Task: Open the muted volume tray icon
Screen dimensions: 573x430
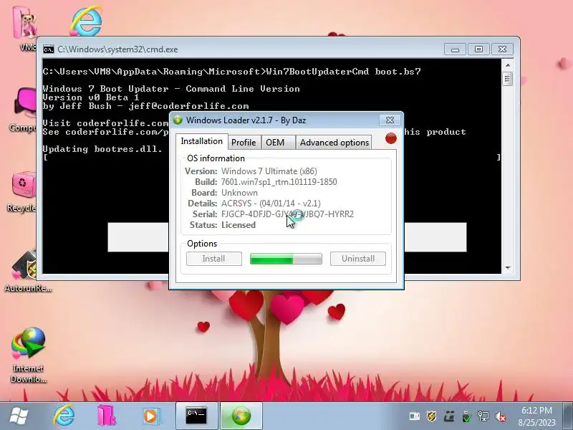Action: click(x=500, y=416)
